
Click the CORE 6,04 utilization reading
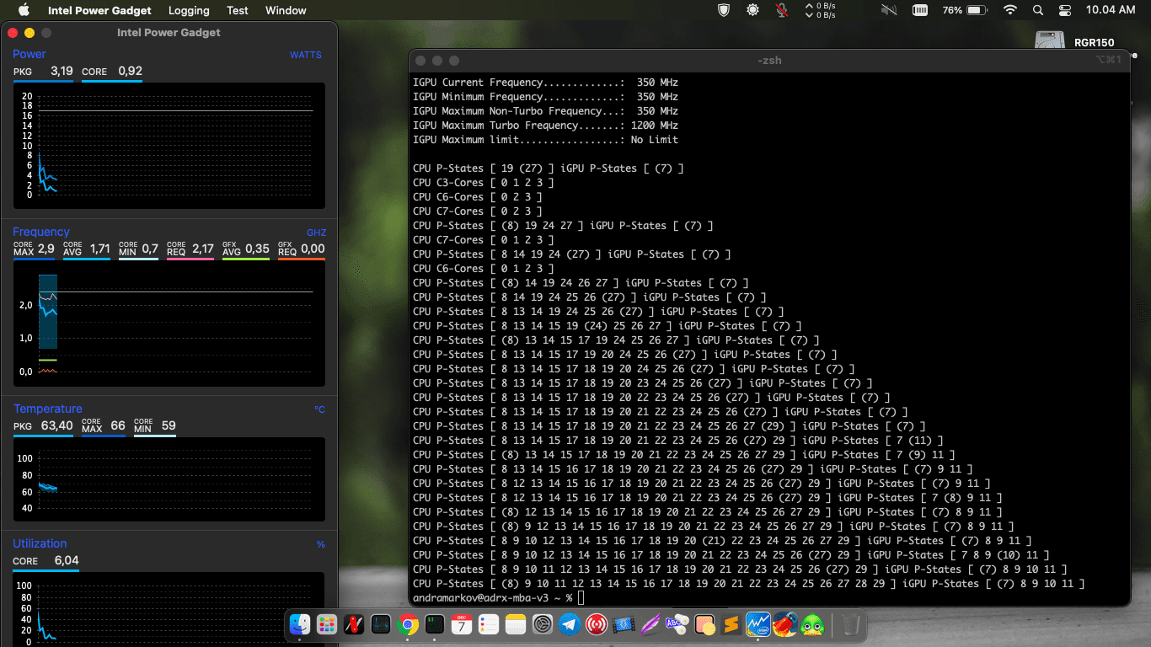tap(46, 561)
